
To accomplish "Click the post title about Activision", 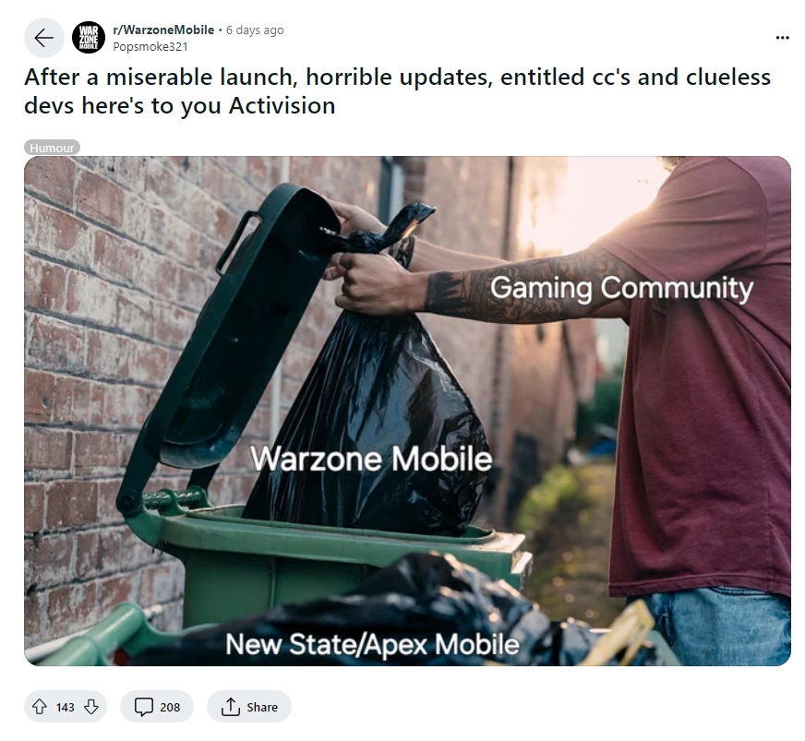I will tap(397, 91).
